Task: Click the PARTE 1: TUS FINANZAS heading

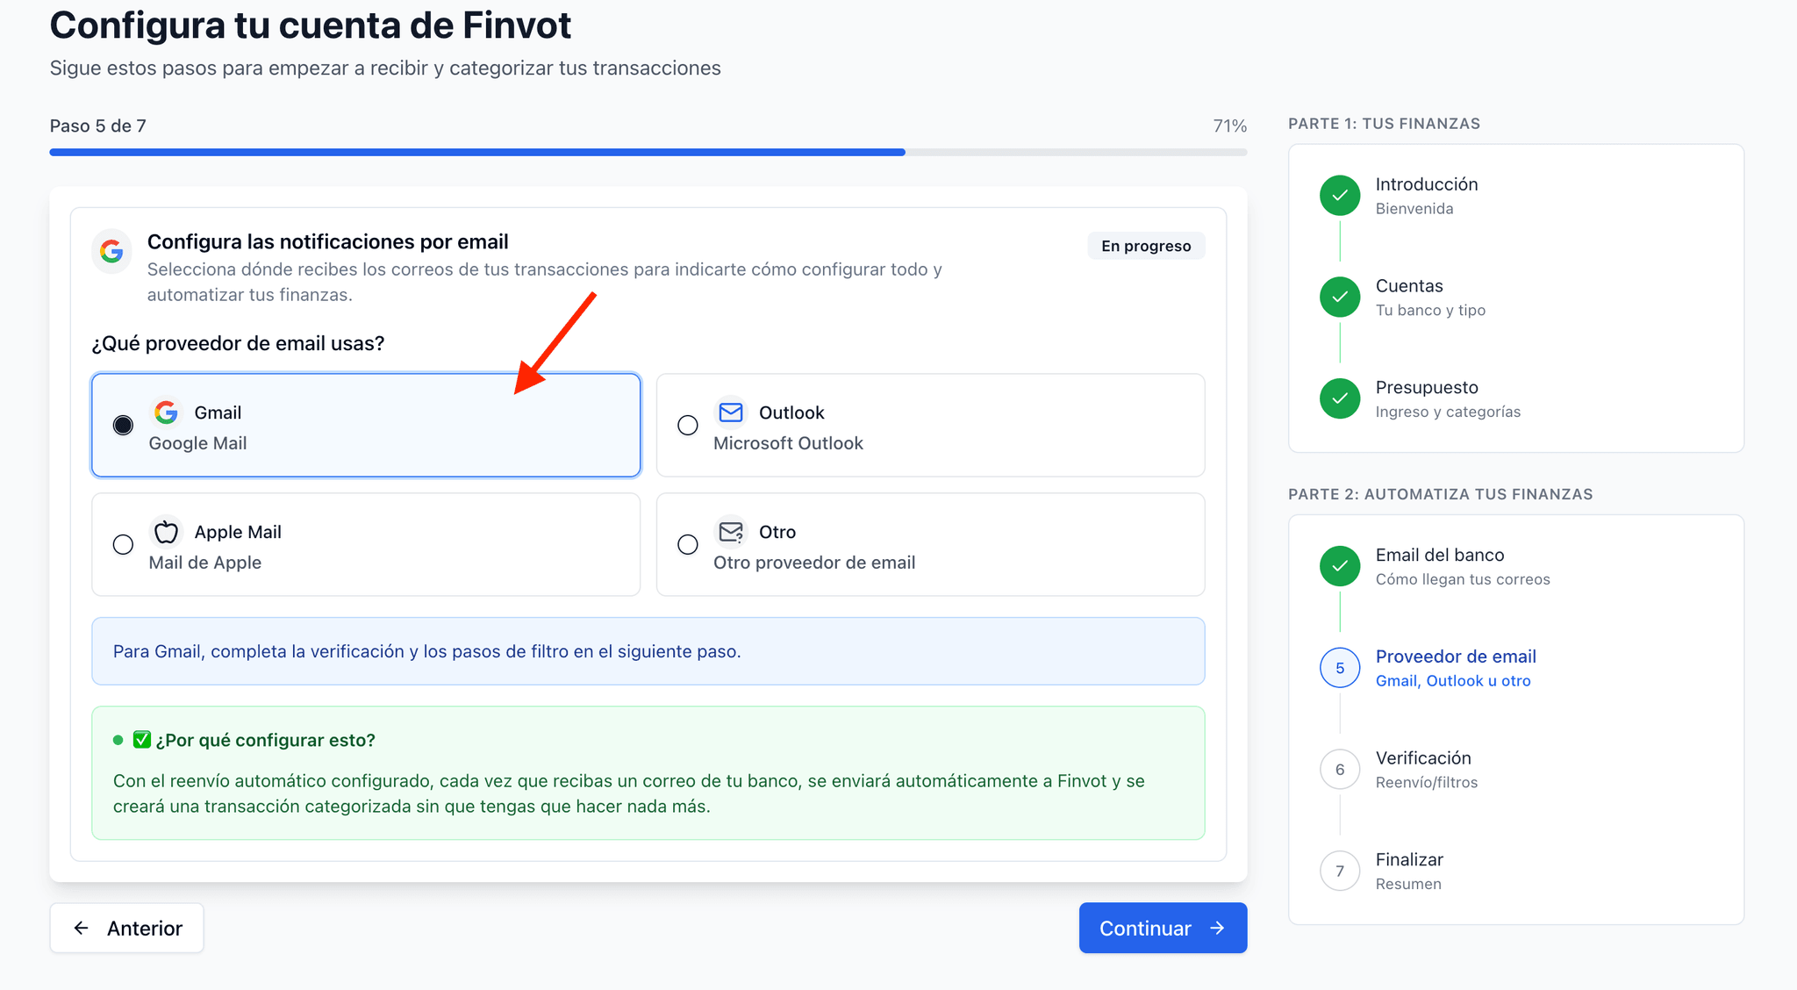Action: [1384, 124]
